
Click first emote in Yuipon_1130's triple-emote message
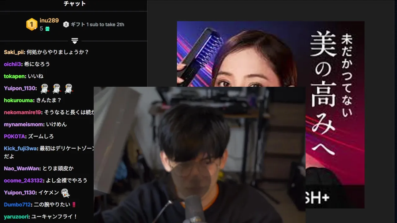tap(45, 89)
